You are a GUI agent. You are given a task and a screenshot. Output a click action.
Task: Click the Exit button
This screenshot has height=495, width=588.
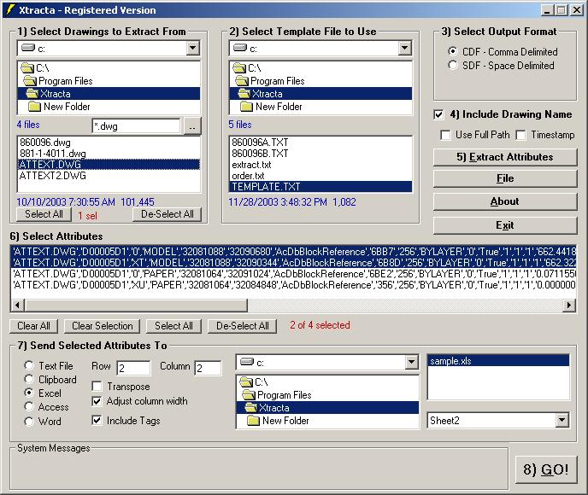[x=505, y=225]
